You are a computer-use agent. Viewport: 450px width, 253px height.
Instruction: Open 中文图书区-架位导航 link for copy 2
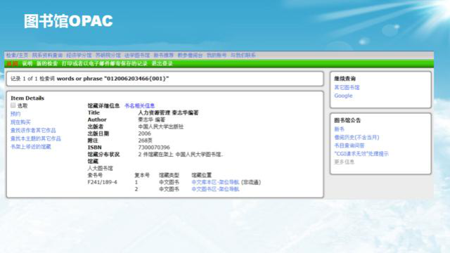215,189
